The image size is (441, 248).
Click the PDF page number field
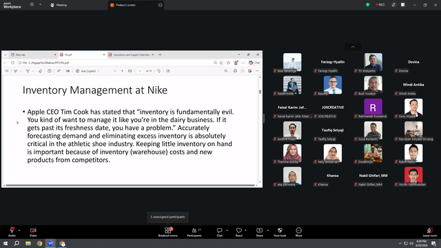click(140, 71)
